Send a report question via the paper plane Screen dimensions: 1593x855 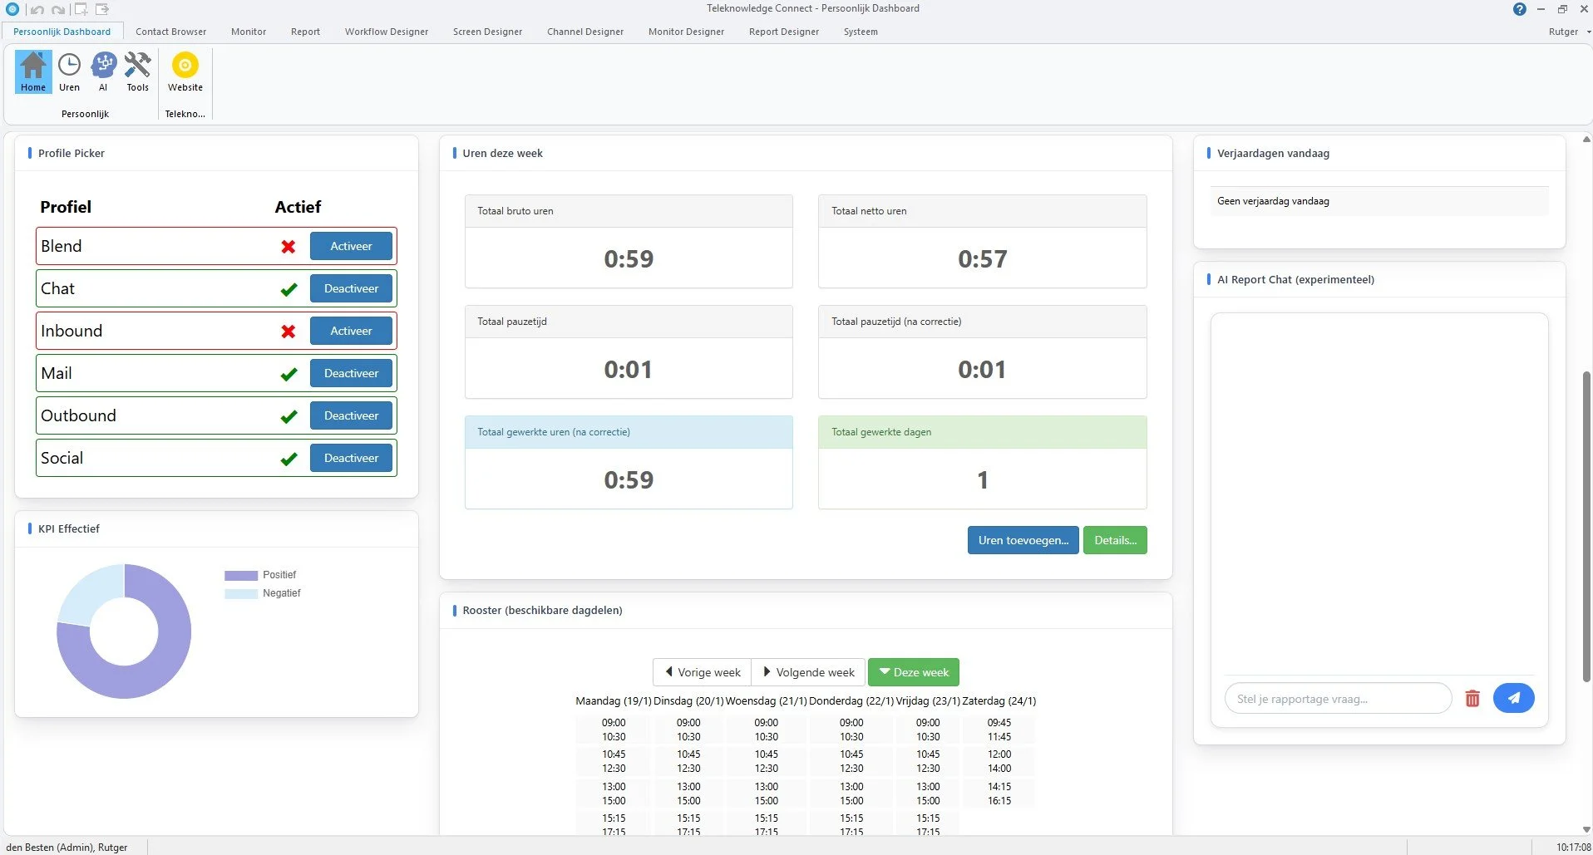click(1513, 698)
